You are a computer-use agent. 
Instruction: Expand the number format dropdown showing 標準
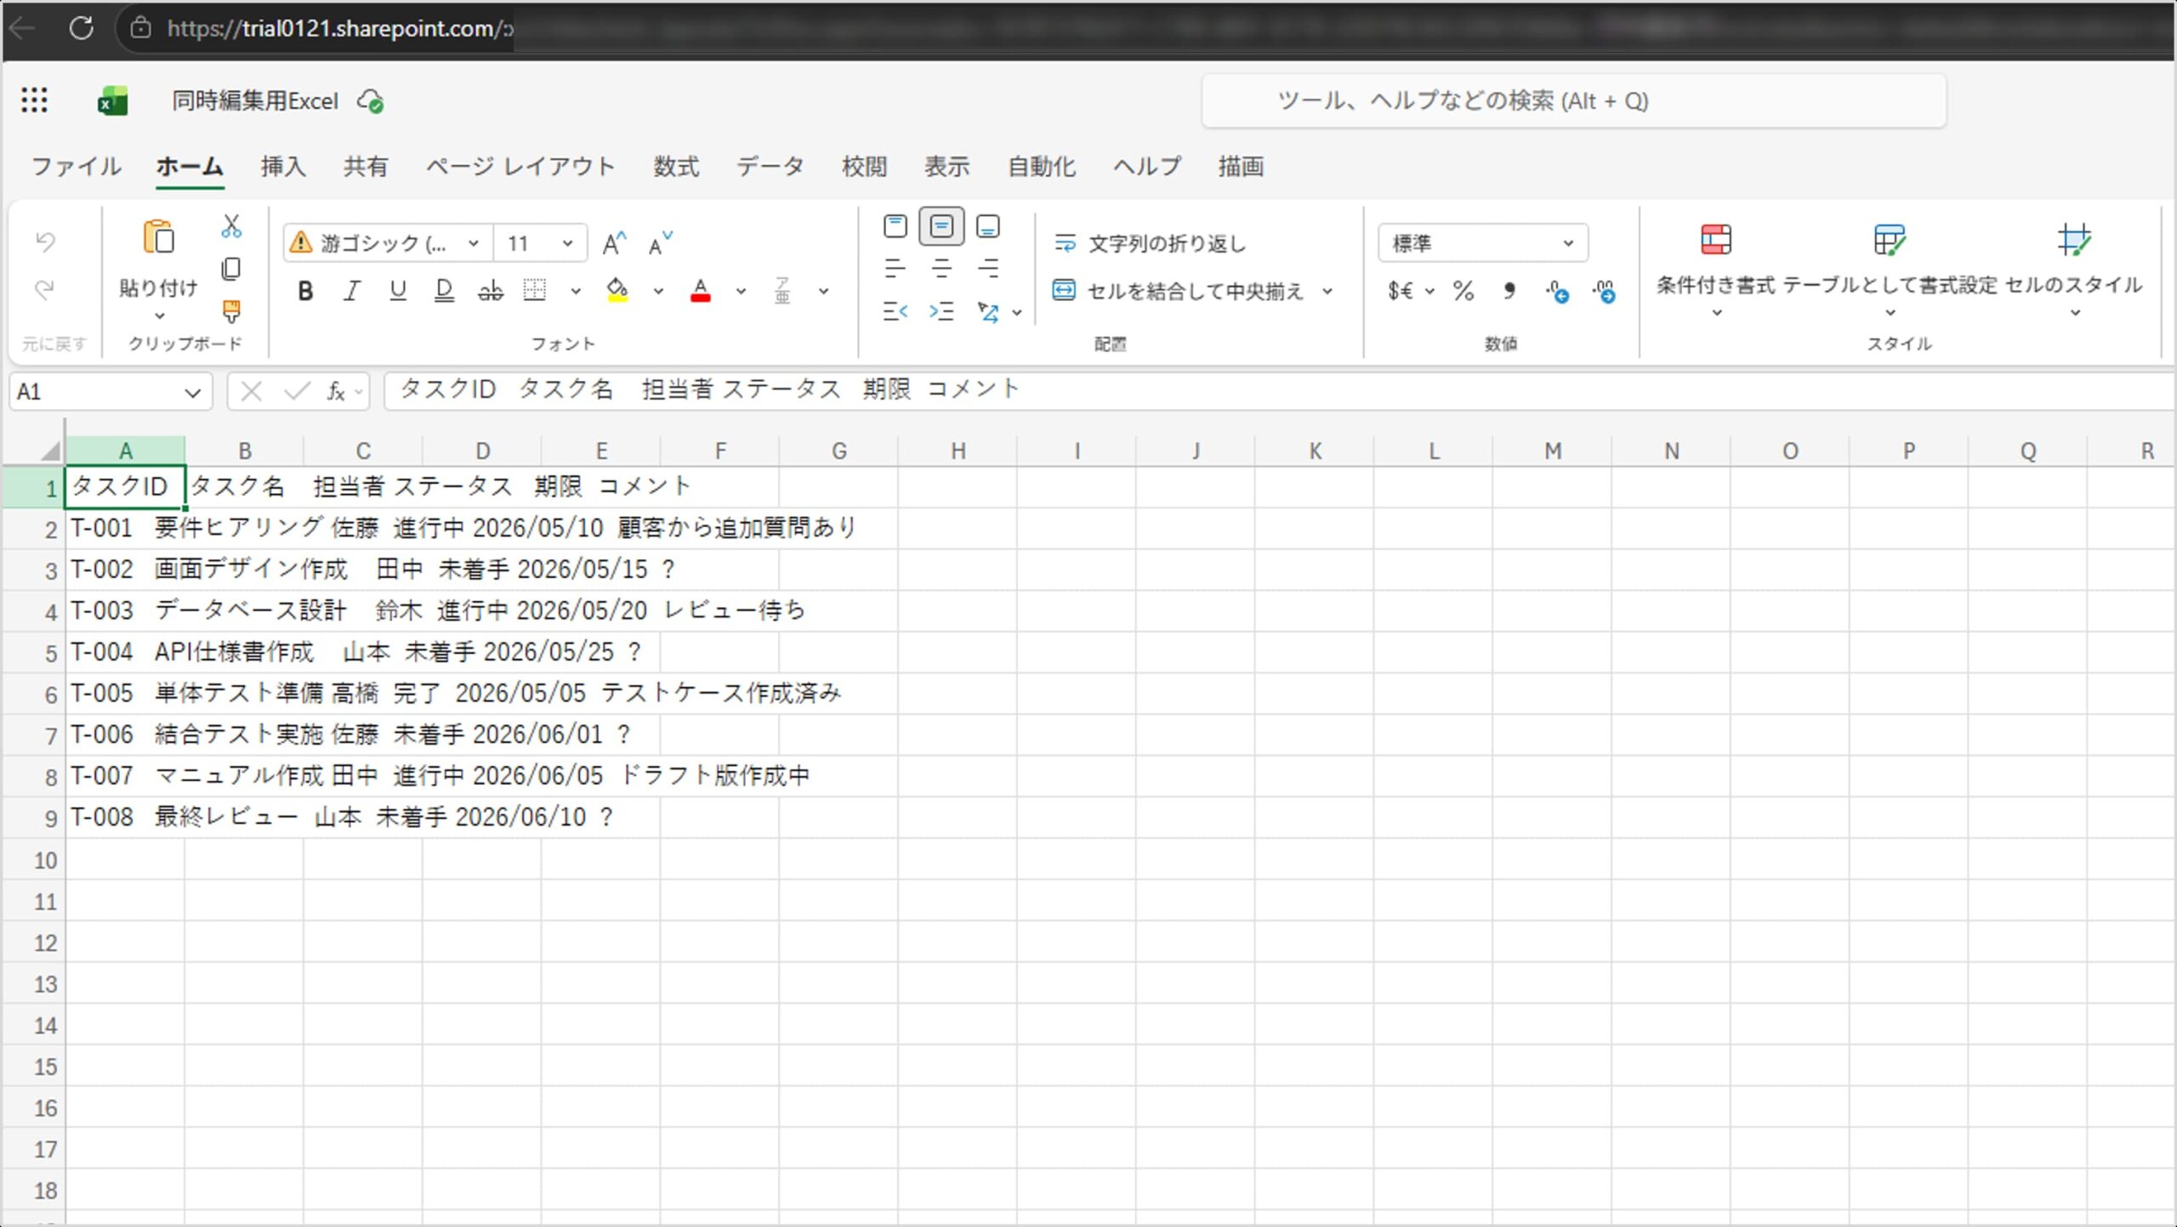(1567, 244)
